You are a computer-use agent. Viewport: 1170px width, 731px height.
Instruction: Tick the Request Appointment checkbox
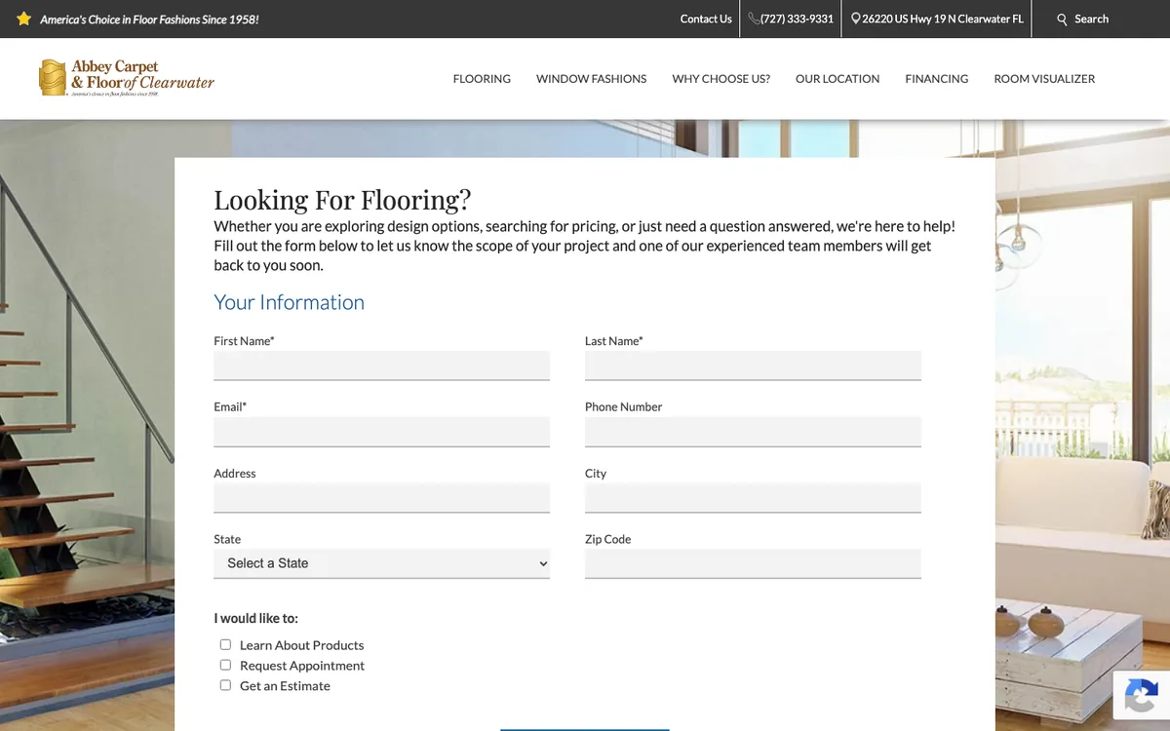tap(225, 665)
